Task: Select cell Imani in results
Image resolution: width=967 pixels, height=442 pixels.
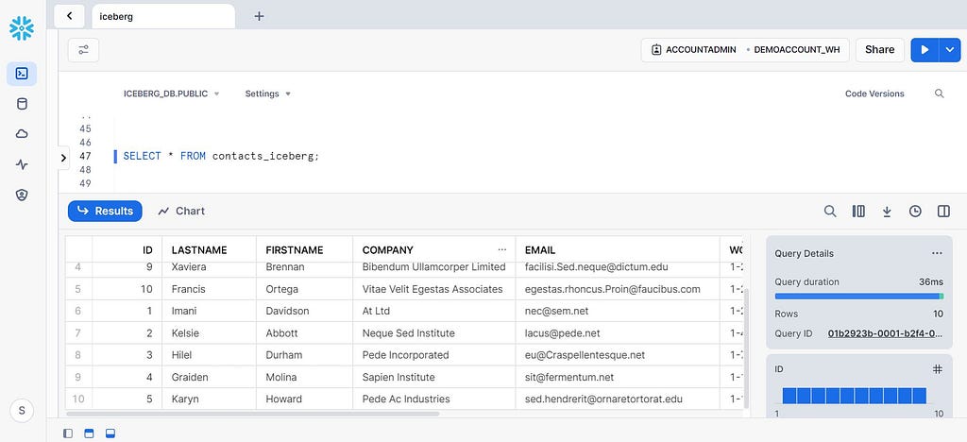Action: pos(209,311)
